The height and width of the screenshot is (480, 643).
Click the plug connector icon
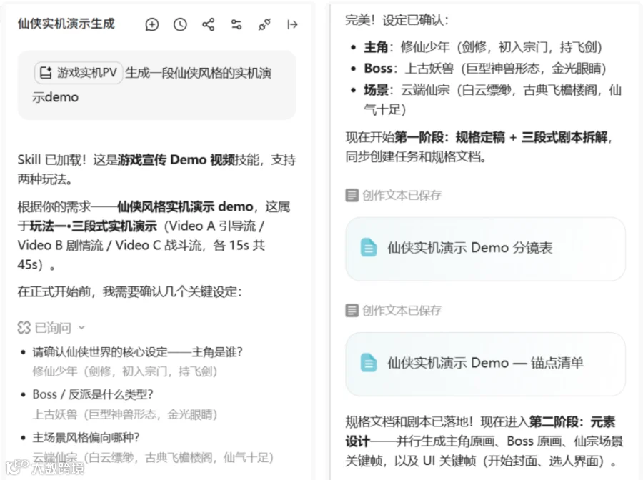(264, 24)
